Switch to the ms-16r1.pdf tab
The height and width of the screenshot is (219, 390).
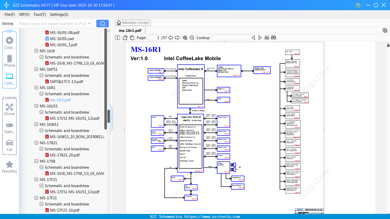tap(130, 31)
